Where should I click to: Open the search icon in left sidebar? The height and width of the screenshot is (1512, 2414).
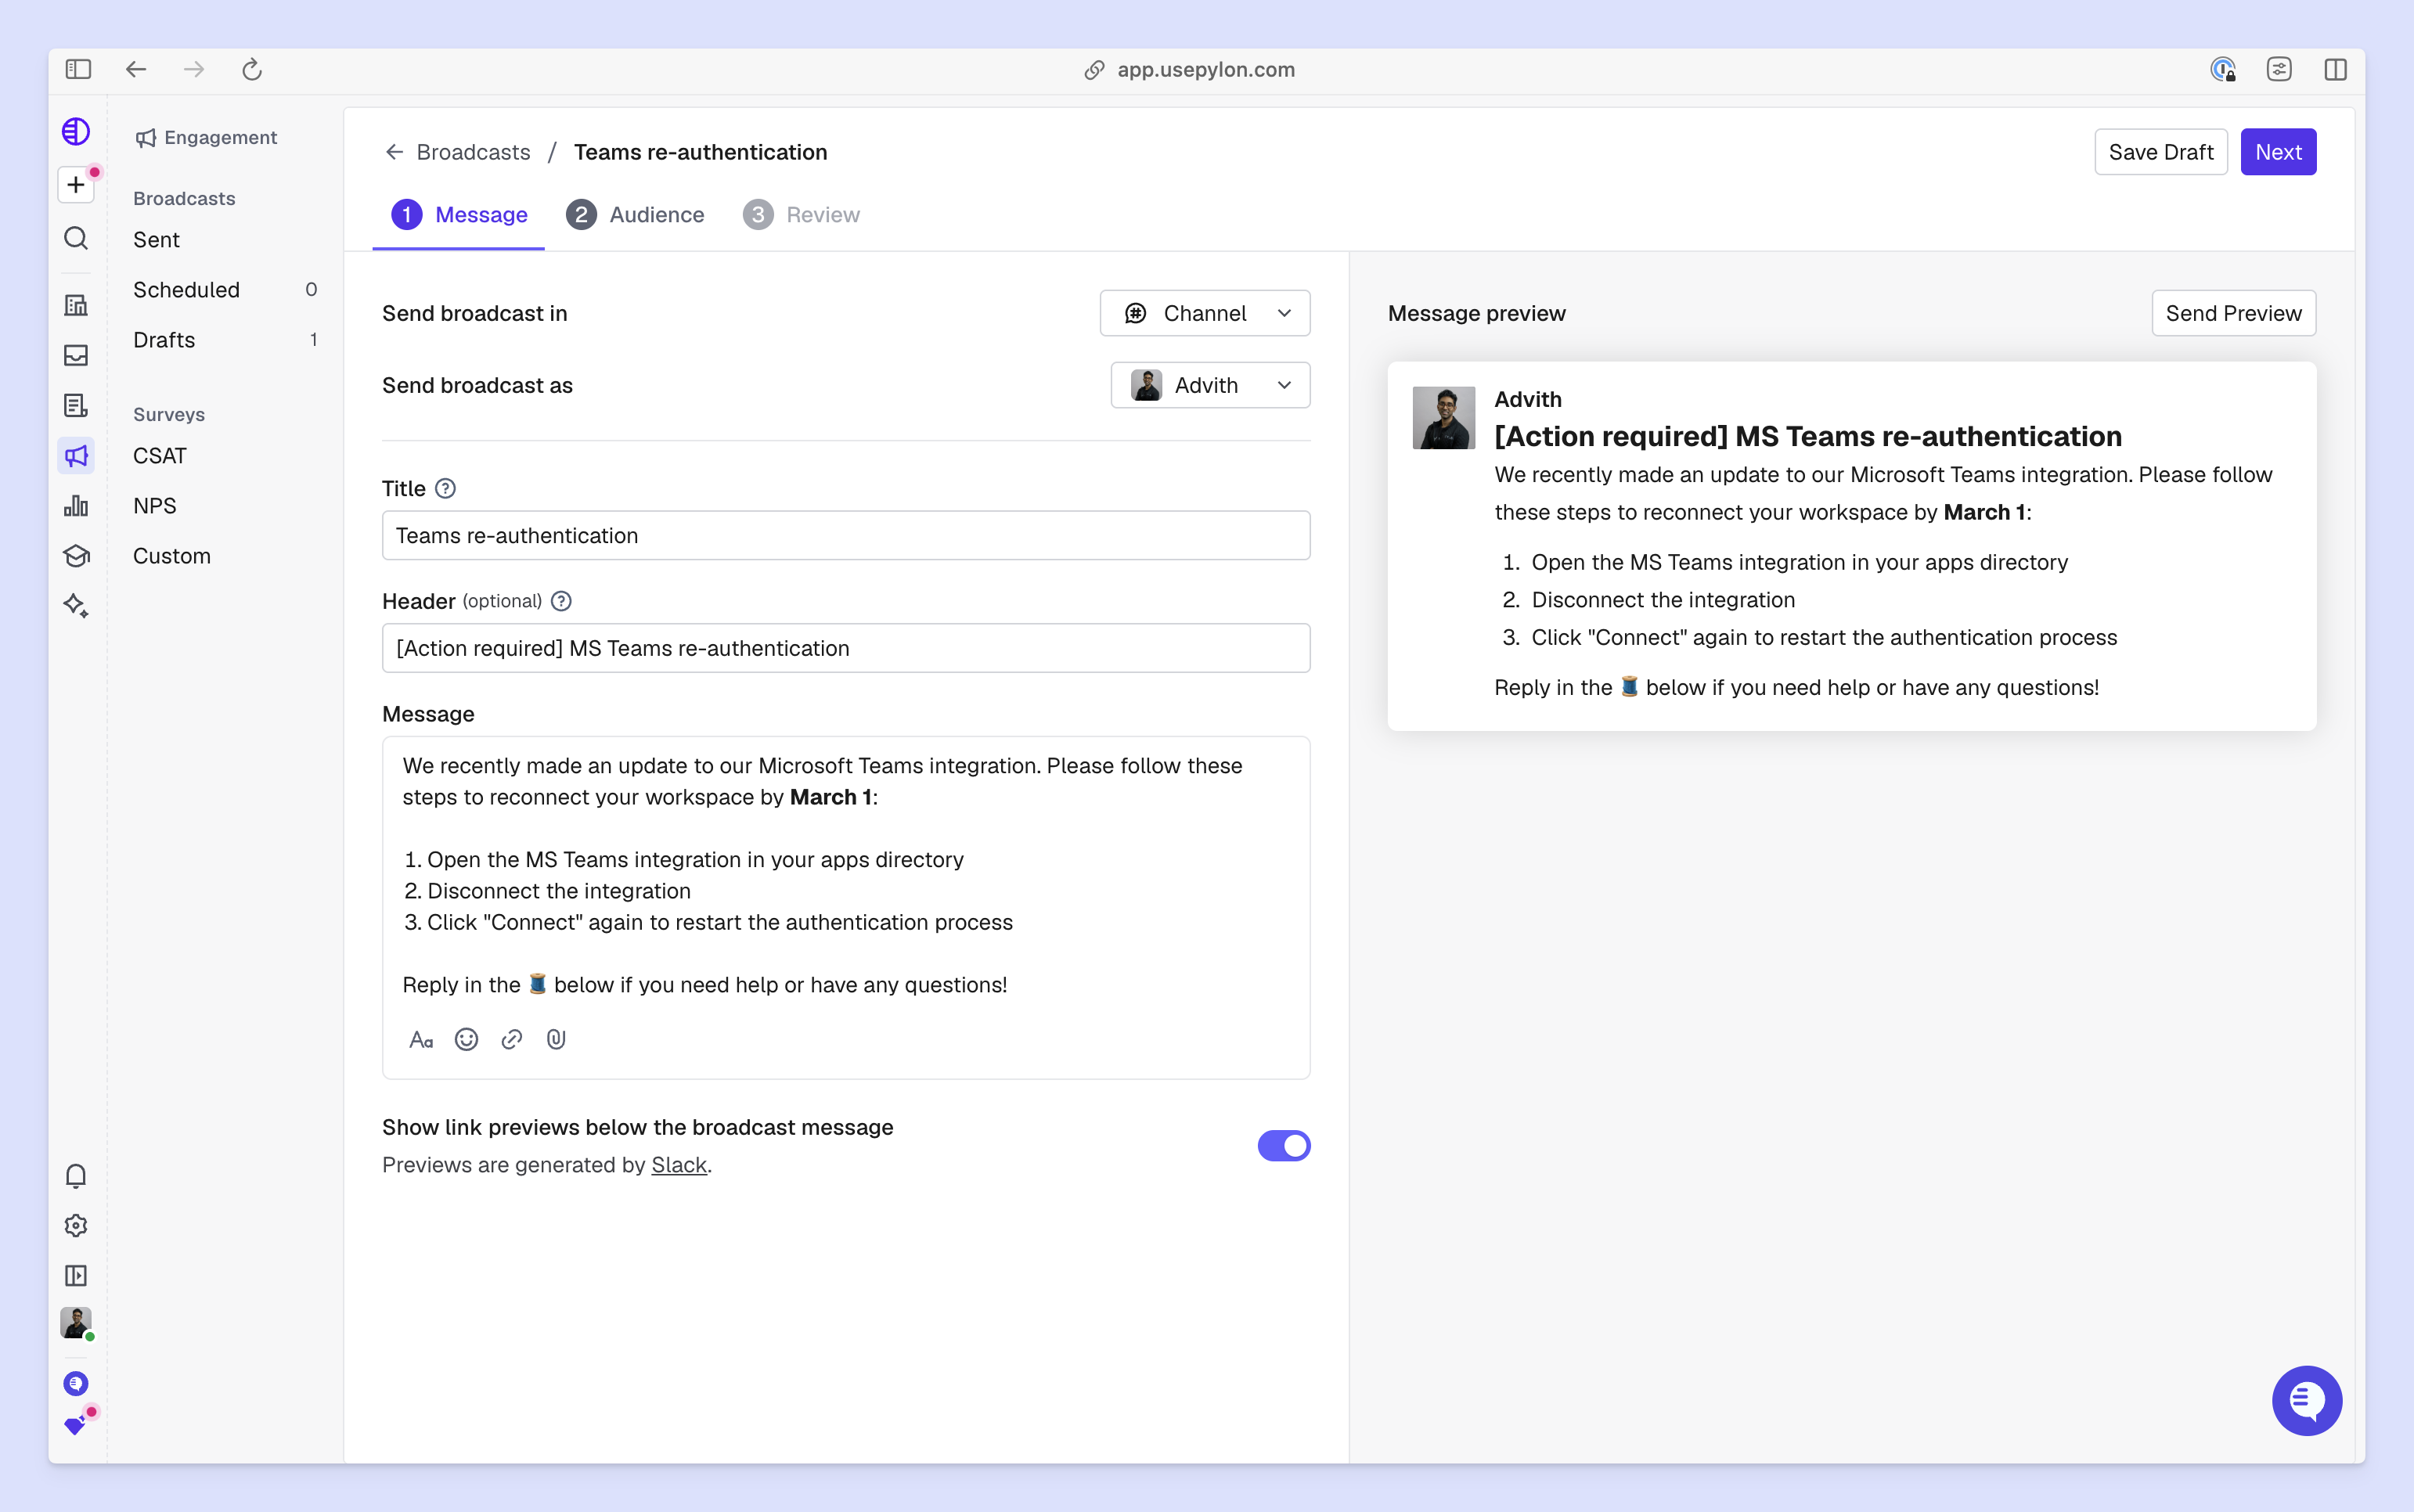[x=76, y=238]
